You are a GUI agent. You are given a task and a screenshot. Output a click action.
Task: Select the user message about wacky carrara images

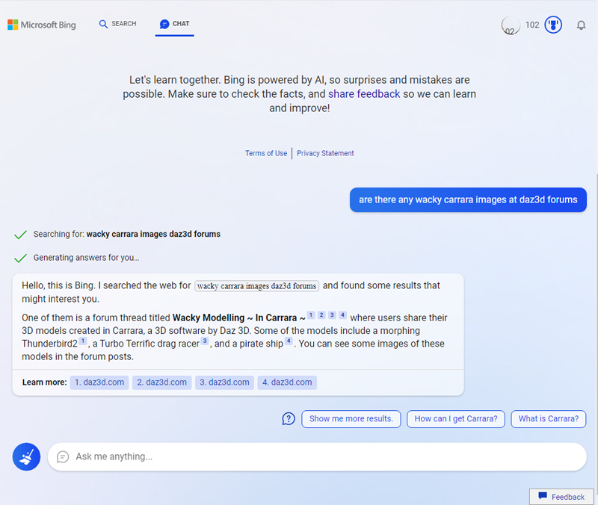(468, 199)
